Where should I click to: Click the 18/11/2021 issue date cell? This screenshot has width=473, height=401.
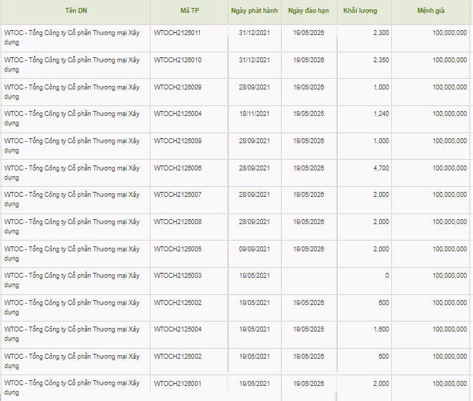254,114
